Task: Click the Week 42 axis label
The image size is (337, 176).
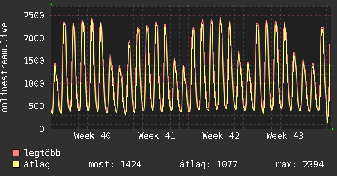Action: coord(221,136)
